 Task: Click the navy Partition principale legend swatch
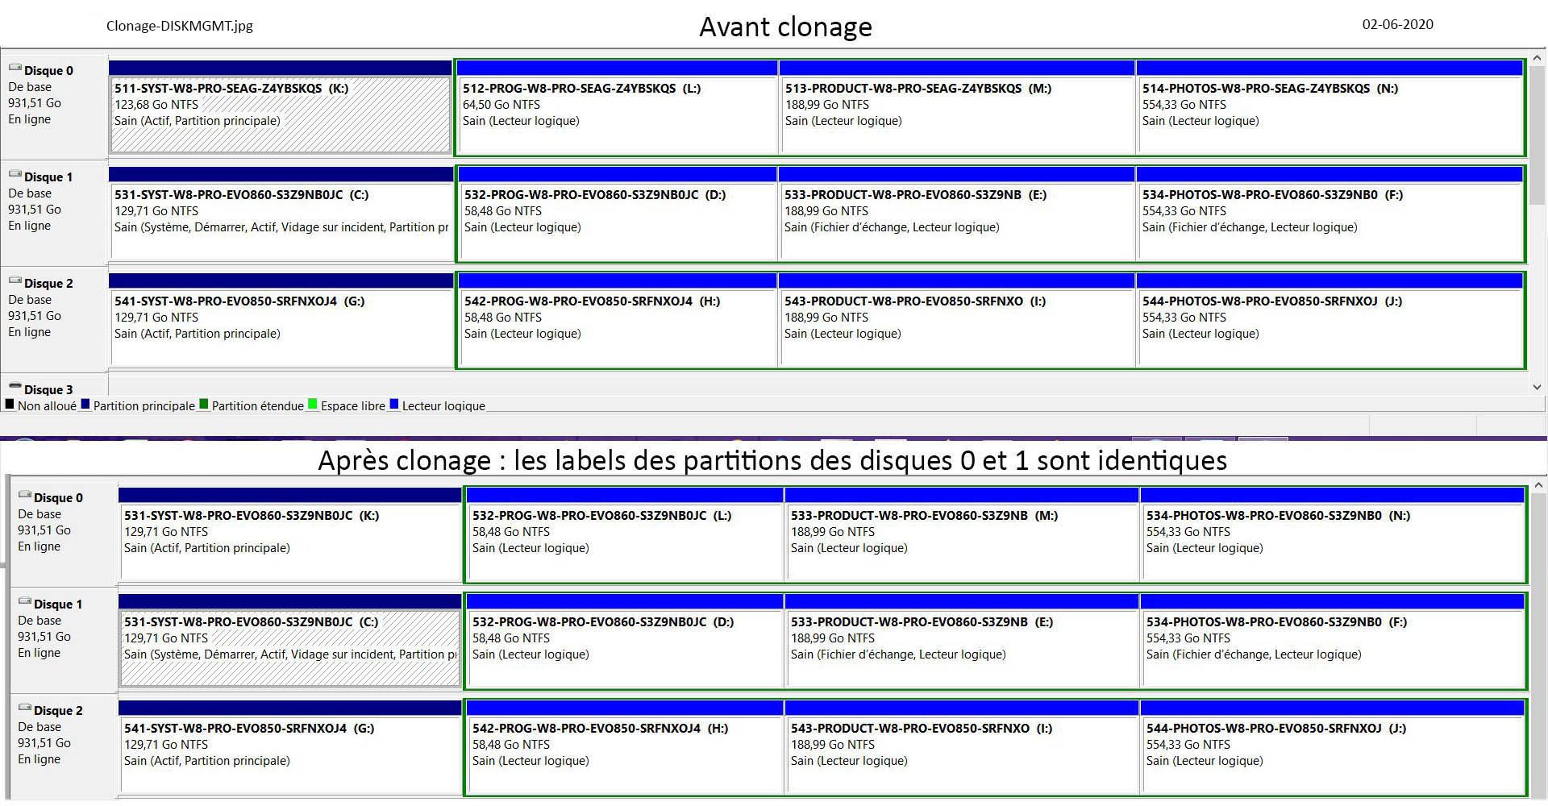coord(85,405)
